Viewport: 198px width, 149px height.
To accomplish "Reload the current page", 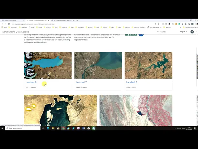I will [x=9, y=24].
